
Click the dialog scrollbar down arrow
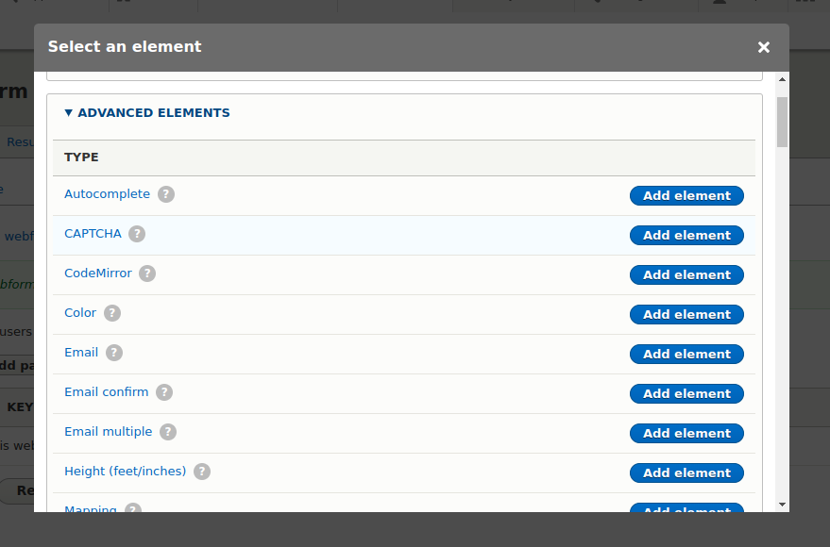783,505
